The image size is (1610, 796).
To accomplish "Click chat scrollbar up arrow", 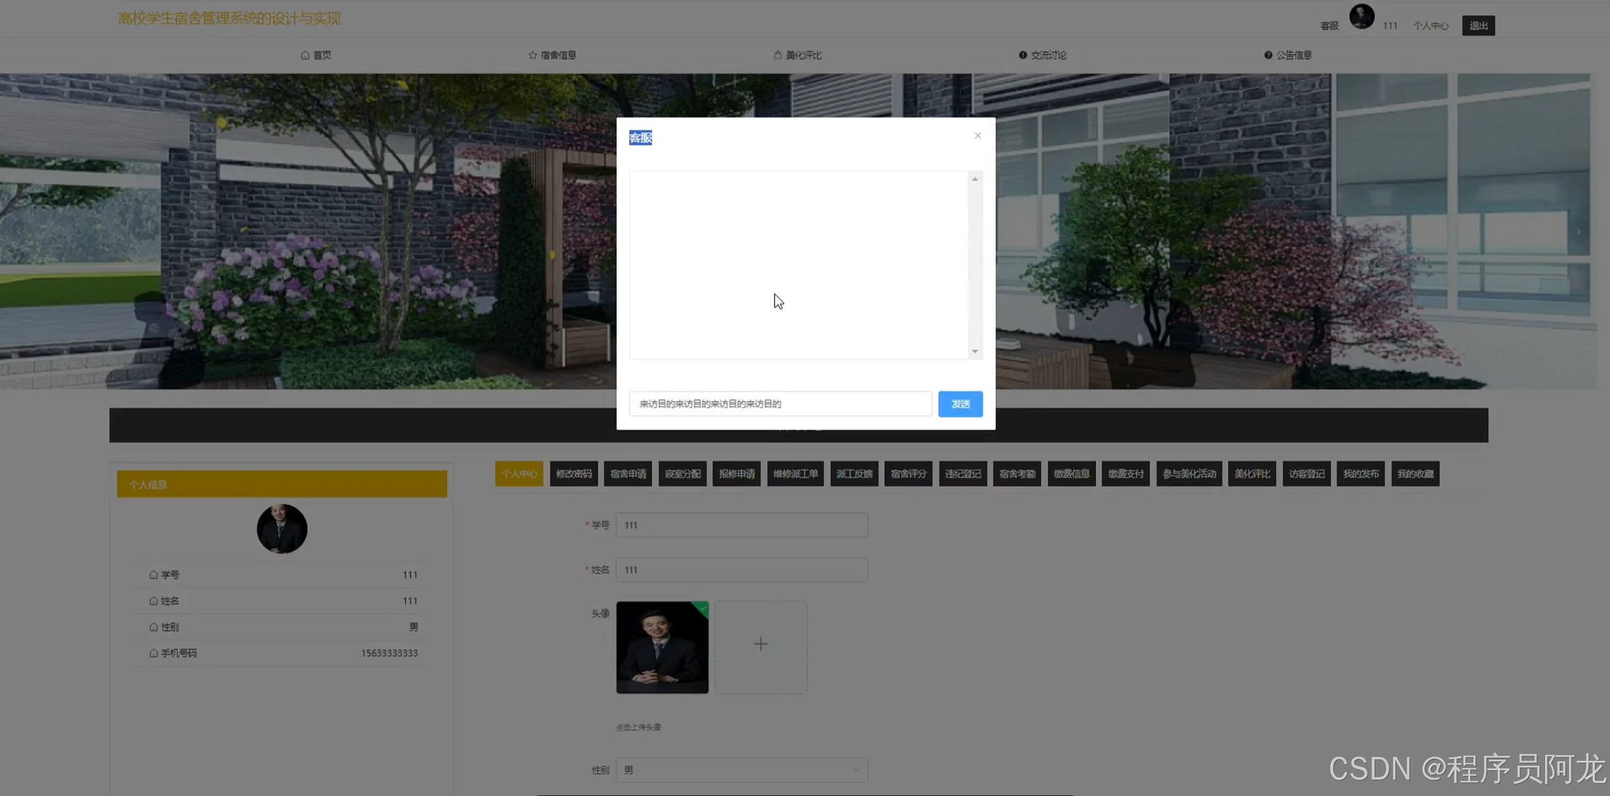I will tap(975, 179).
